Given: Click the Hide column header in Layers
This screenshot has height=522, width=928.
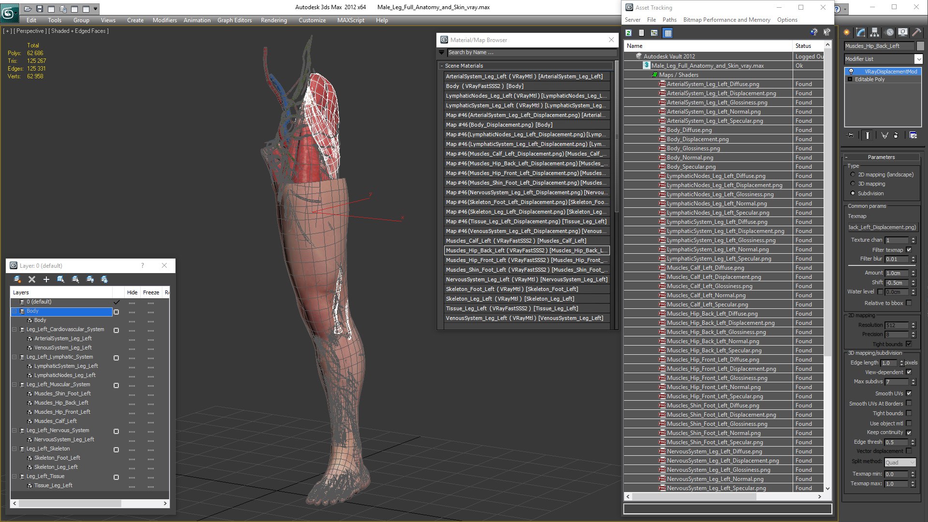Looking at the screenshot, I should click(132, 292).
